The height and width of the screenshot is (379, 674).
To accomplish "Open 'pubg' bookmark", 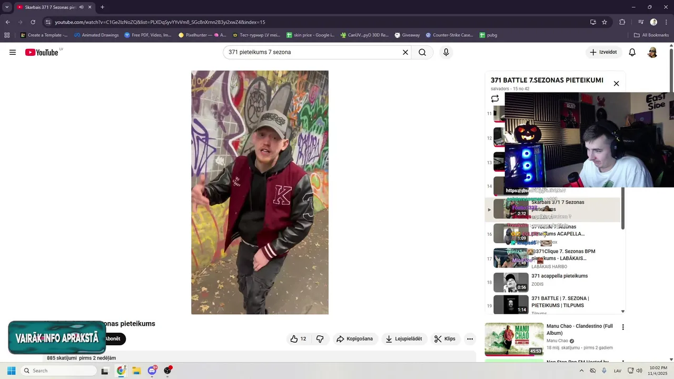I will click(x=488, y=35).
